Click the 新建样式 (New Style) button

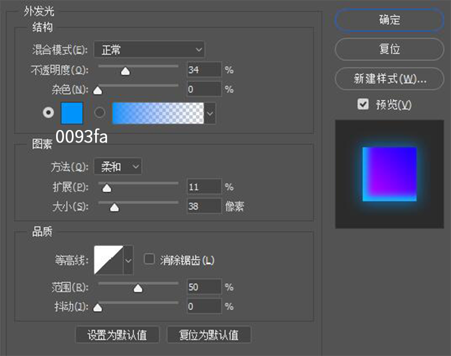click(x=389, y=78)
